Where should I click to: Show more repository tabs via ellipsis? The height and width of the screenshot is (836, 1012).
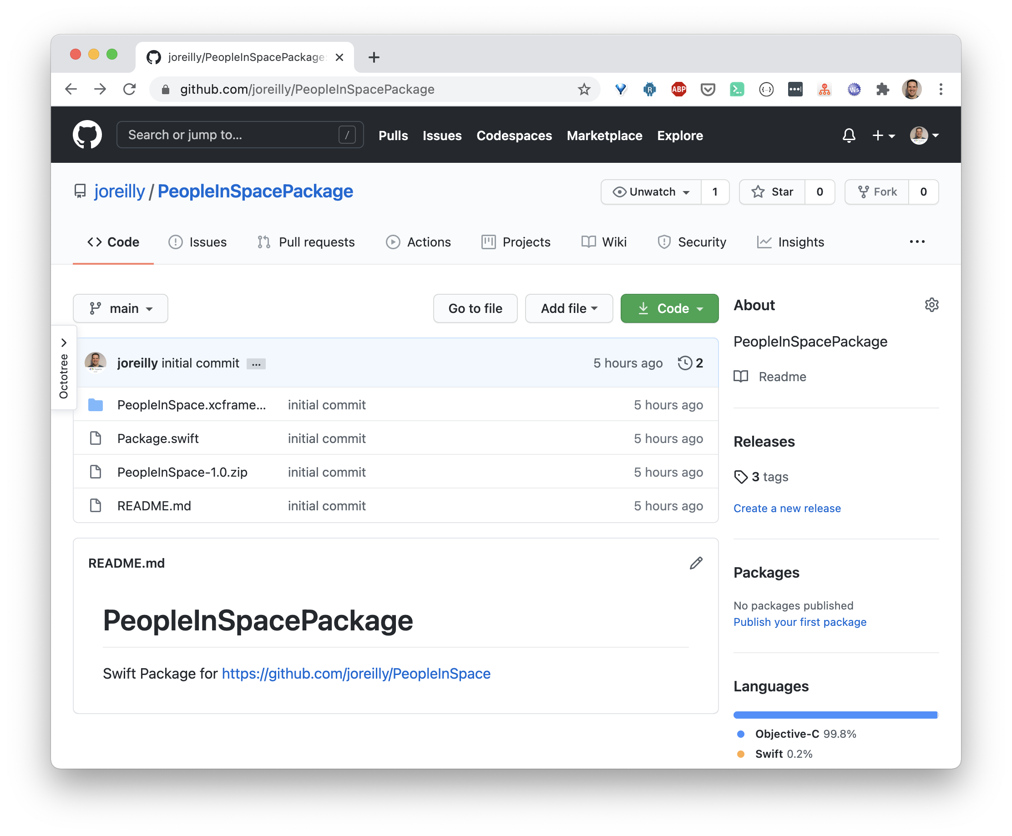click(x=916, y=242)
